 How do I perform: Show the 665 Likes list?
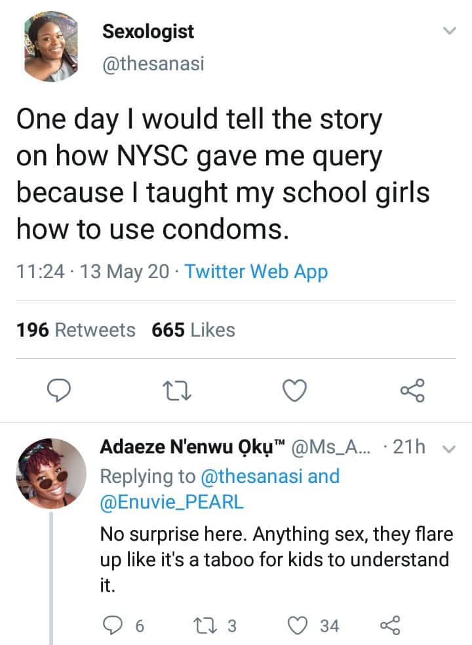(193, 330)
